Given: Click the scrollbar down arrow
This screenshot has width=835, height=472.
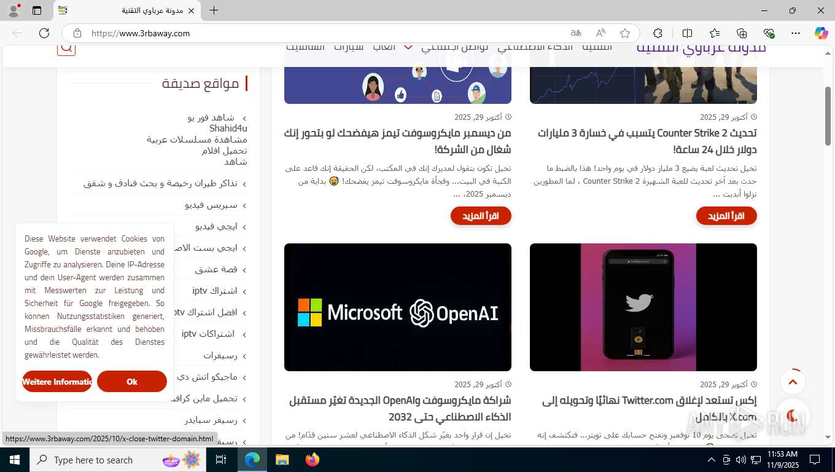Looking at the screenshot, I should point(828,437).
